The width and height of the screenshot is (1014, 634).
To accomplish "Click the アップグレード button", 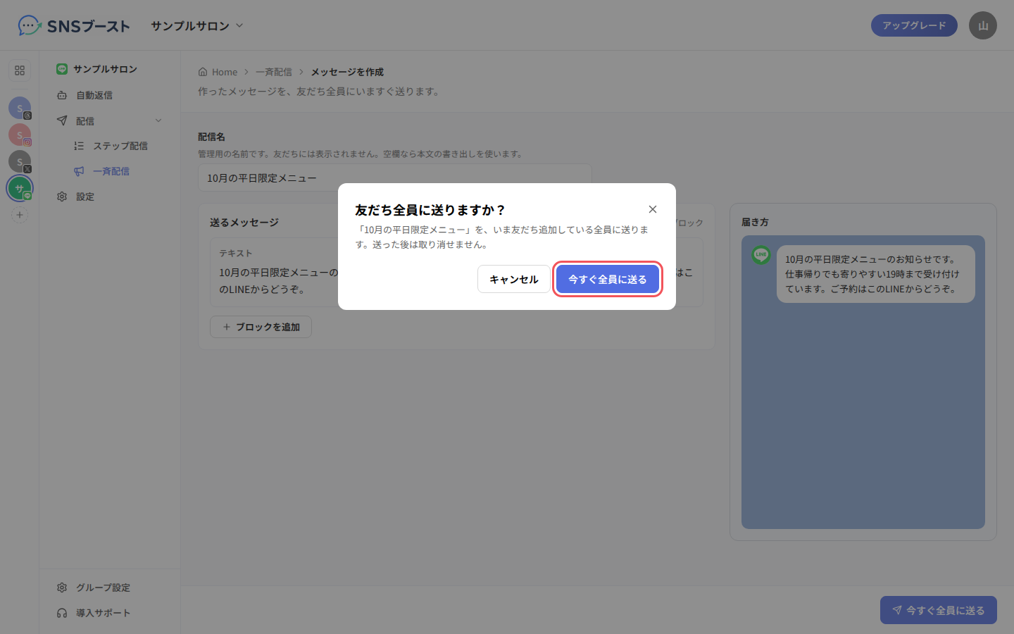I will 914,25.
